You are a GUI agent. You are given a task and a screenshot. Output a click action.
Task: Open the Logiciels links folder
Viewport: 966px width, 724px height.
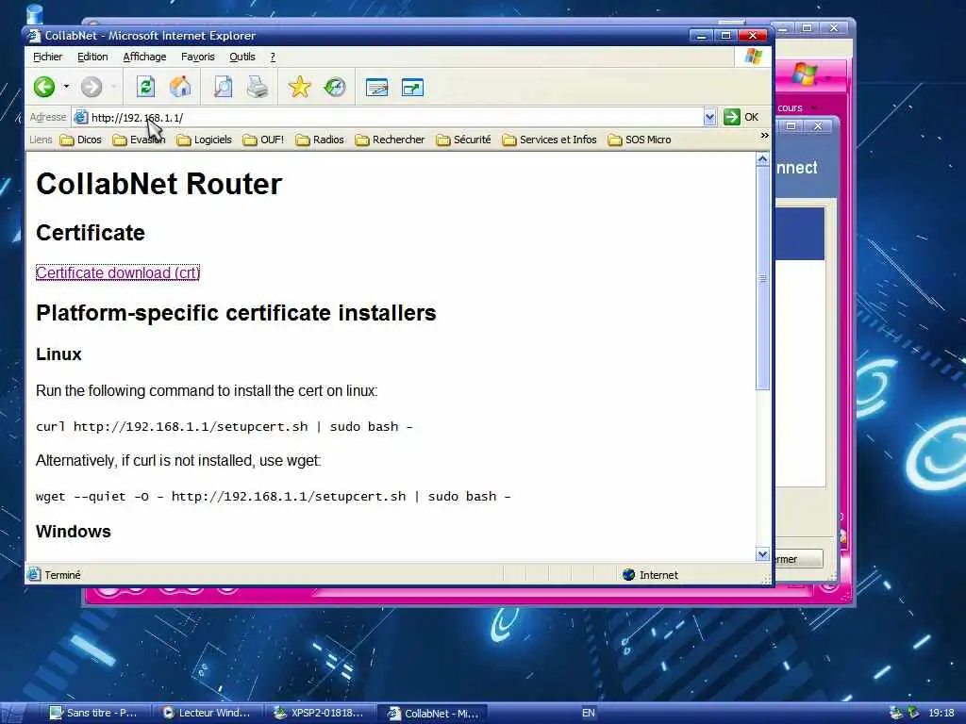[205, 140]
